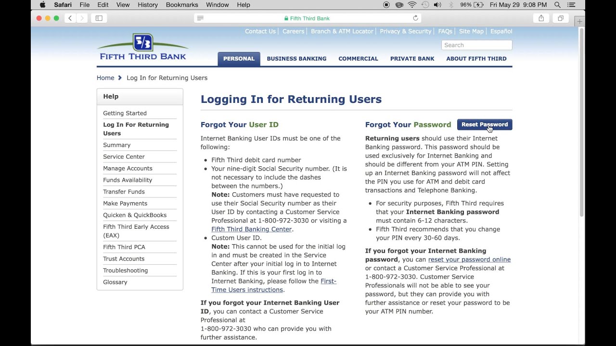Open the FAQs link

[445, 31]
